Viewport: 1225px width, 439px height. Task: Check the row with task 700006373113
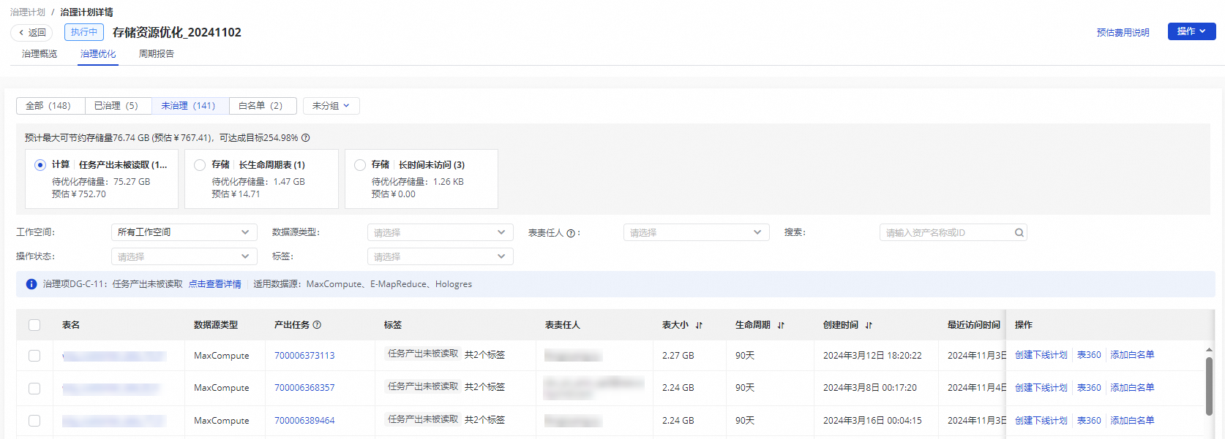click(x=34, y=356)
